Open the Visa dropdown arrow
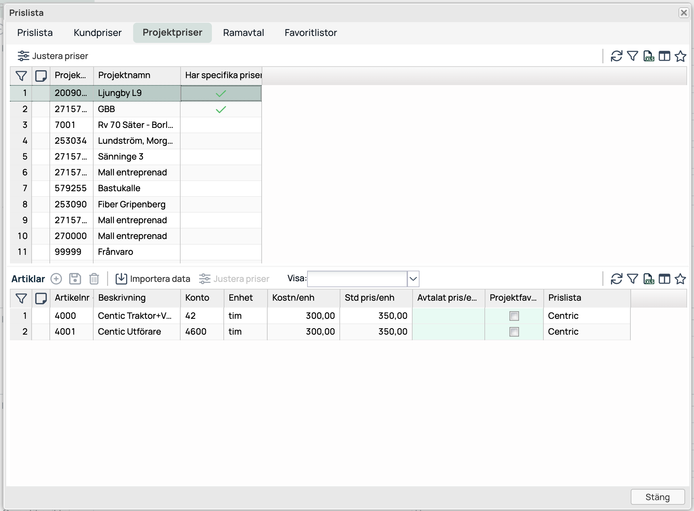 coord(413,279)
